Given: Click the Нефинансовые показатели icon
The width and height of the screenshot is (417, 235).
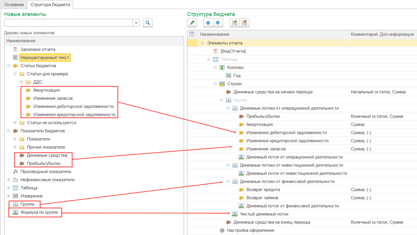Looking at the screenshot, I should tap(15, 180).
